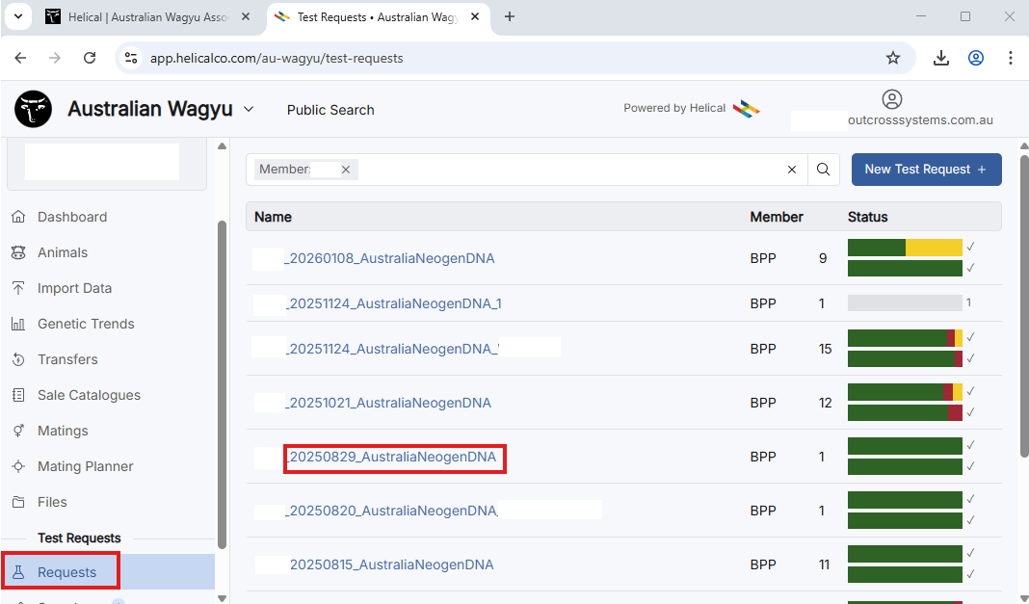Viewport: 1029px width, 604px height.
Task: Expand the Australian Wagyu organization dropdown
Action: (x=249, y=110)
